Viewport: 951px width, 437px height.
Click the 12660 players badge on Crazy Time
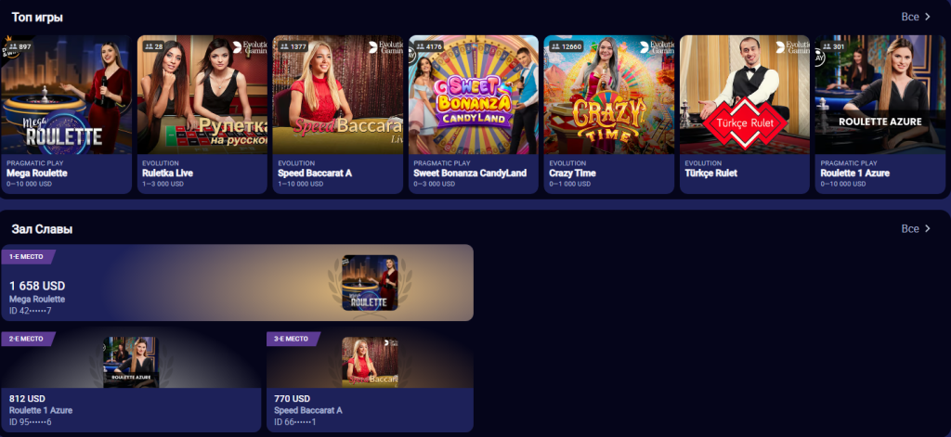click(566, 46)
